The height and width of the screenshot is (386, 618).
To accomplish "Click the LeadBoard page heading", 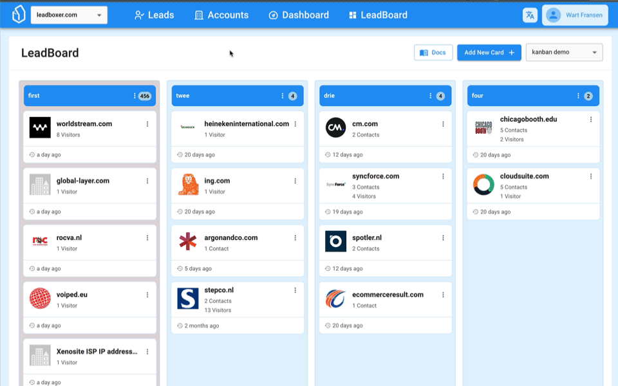I will tap(50, 53).
